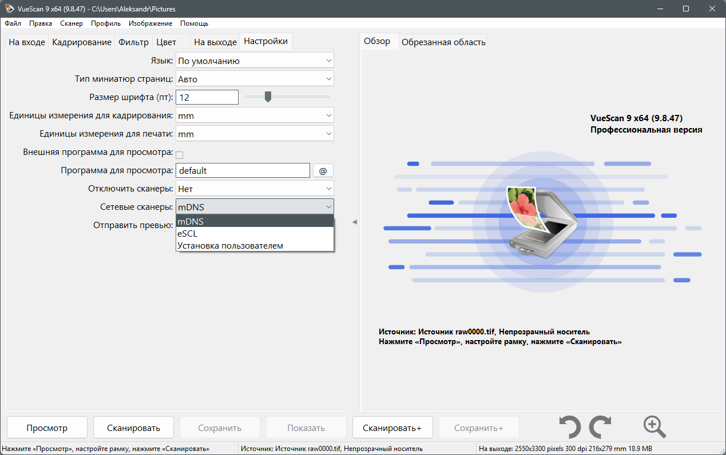Screen dimensions: 726x455
Task: Open the Правка menu
Action: point(41,23)
